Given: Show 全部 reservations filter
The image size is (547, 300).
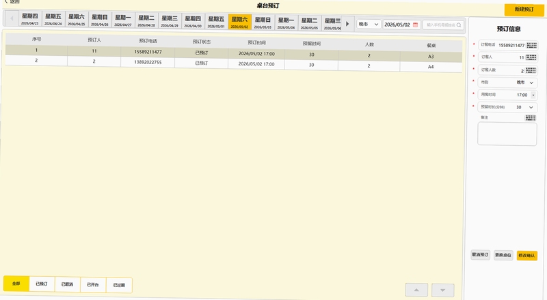Looking at the screenshot, I should coord(16,283).
